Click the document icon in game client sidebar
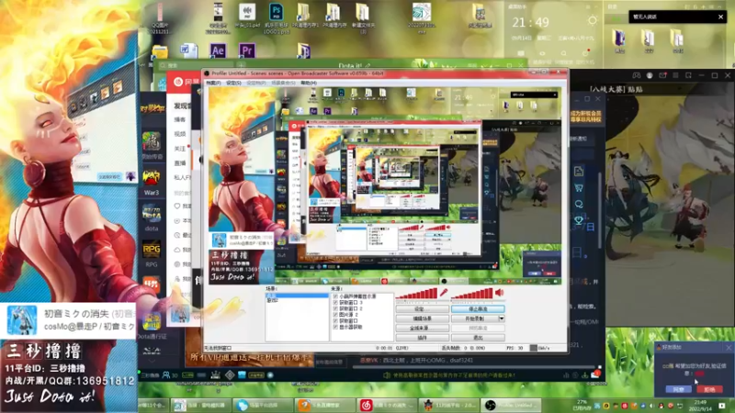The image size is (735, 413). pyautogui.click(x=579, y=172)
